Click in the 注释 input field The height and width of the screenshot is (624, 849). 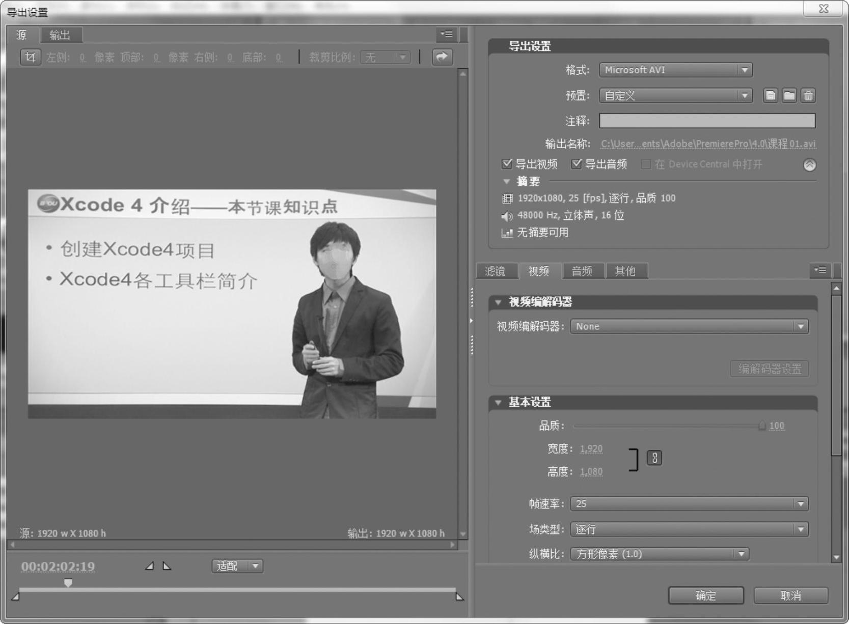coord(707,121)
